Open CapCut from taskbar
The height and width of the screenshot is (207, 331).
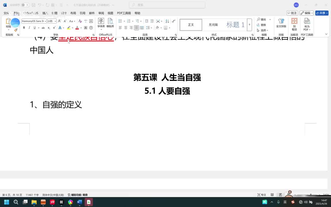pos(61,202)
